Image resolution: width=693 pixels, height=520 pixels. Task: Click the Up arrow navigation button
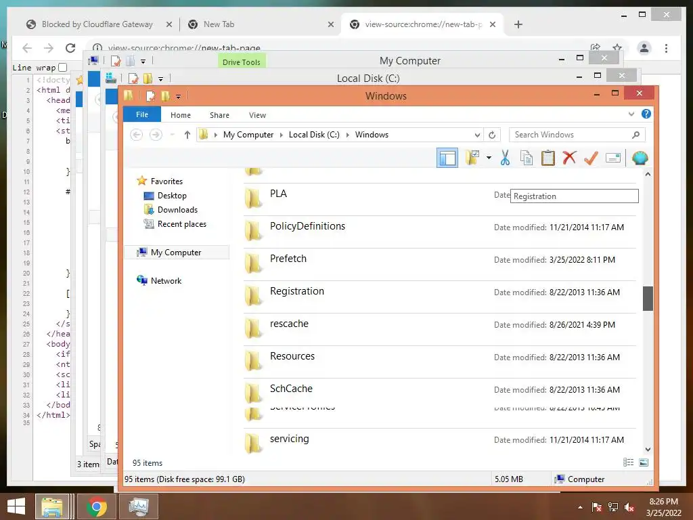coord(187,135)
